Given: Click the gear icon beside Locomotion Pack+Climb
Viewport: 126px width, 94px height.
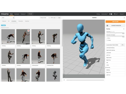Looking at the screenshot, I should coord(123,45).
